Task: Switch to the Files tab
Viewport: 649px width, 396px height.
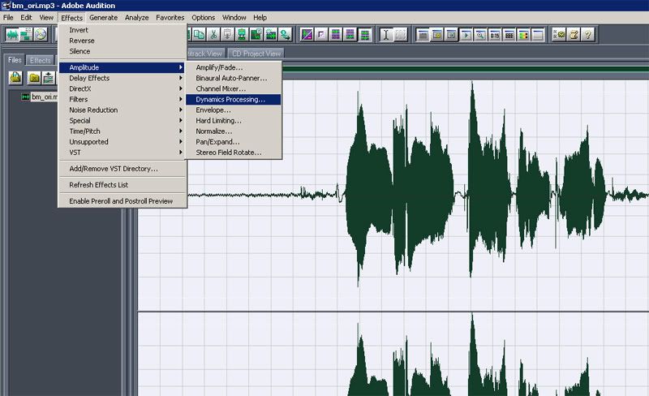Action: [15, 60]
